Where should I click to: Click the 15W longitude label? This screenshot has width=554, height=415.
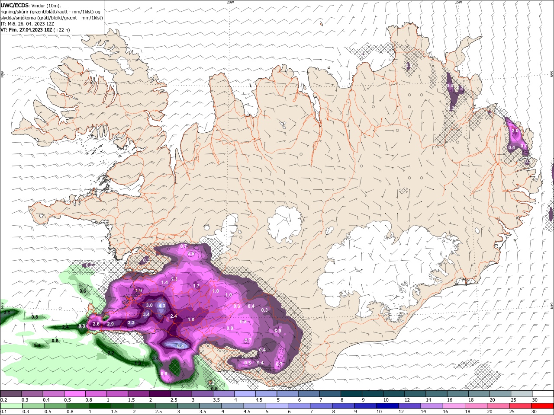click(458, 2)
